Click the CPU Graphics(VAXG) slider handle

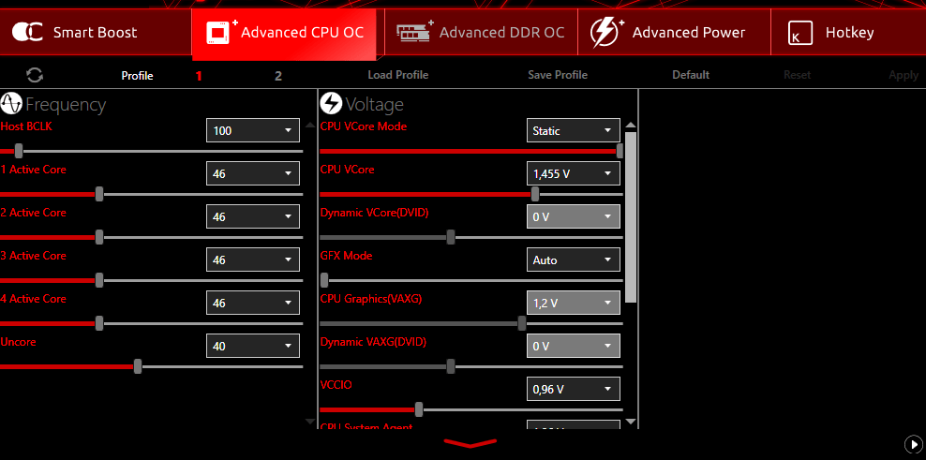(521, 323)
